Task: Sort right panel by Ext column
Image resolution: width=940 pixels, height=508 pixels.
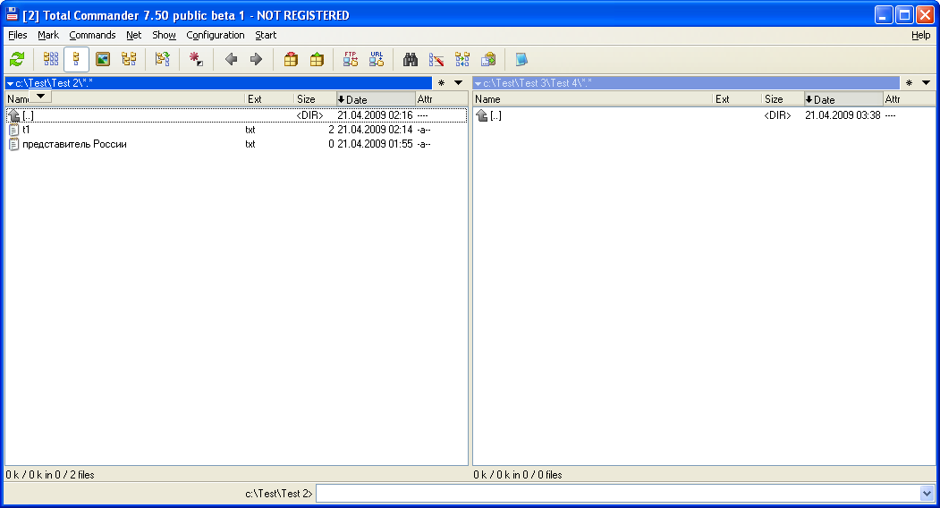Action: pos(737,99)
